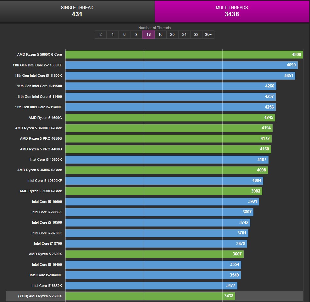
Task: Click your score value 3438 on the bar
Action: (229, 296)
